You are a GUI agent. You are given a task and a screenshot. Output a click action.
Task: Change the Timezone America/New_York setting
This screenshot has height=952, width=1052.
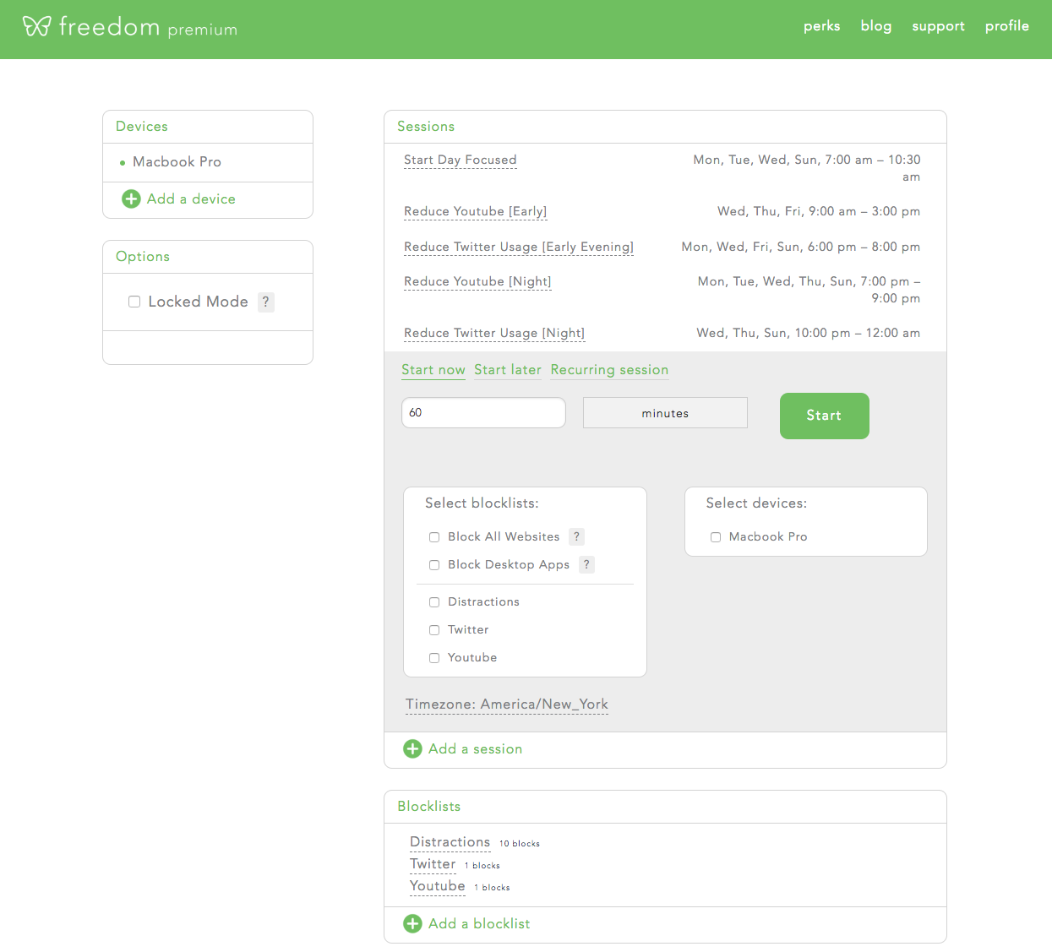[x=506, y=704]
